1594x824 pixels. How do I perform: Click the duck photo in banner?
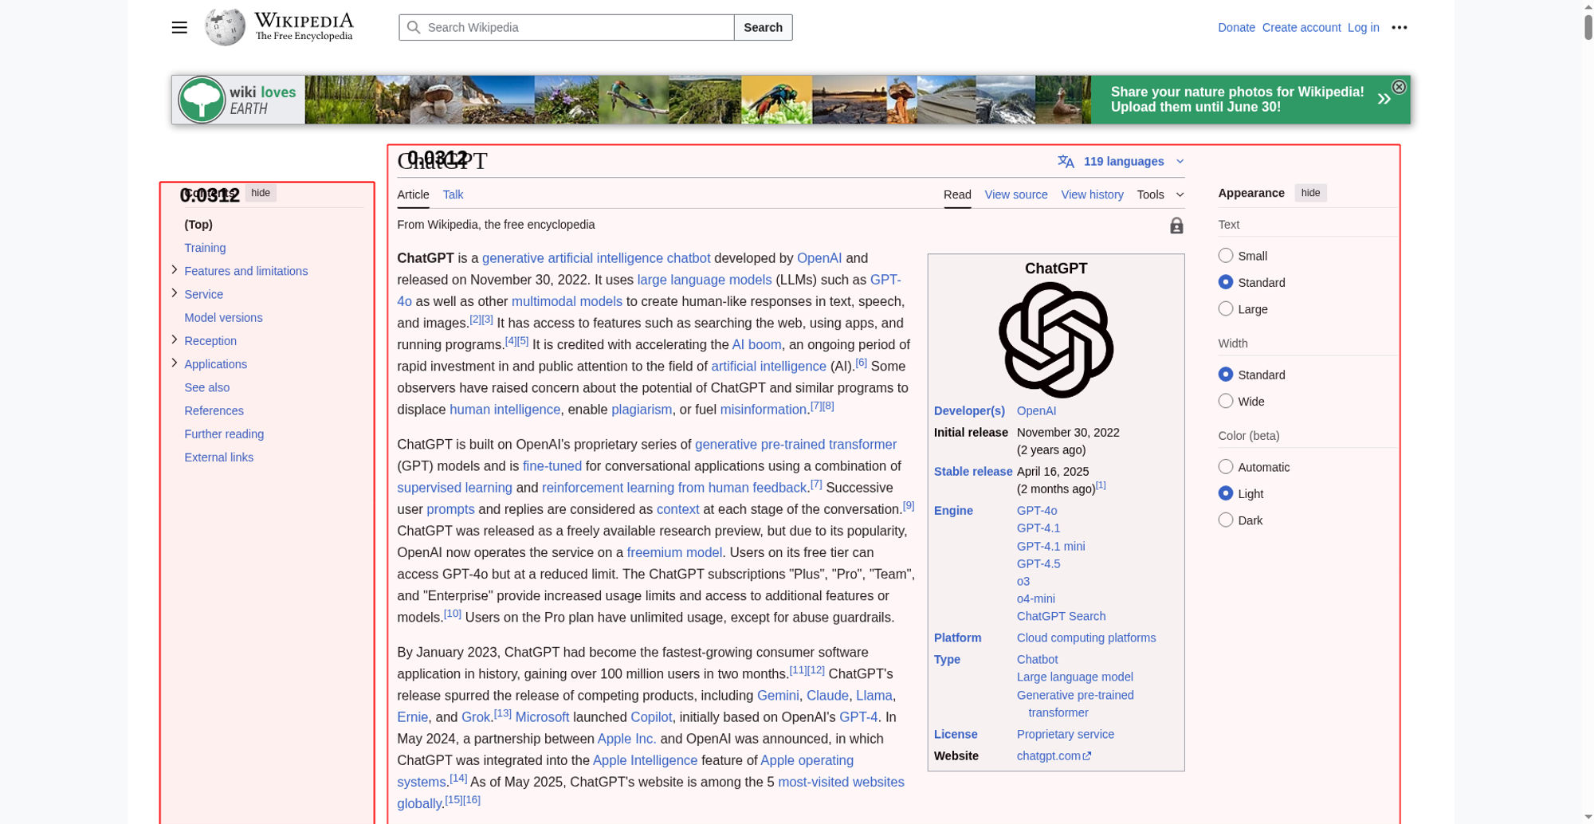point(1063,100)
